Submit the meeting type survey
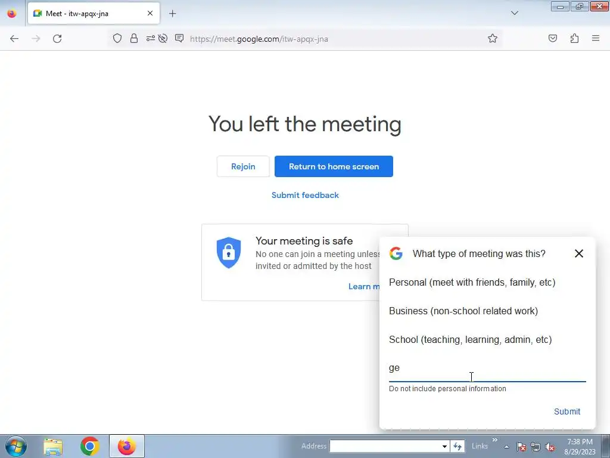This screenshot has width=610, height=458. tap(567, 411)
